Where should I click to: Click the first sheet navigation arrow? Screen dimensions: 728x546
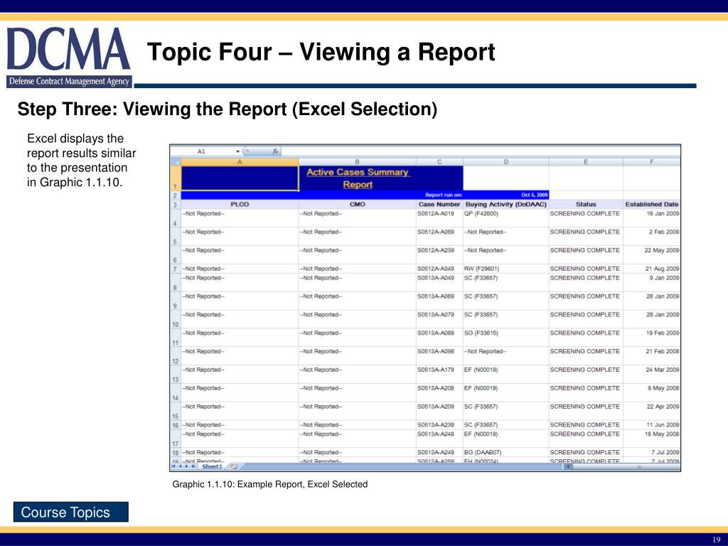click(173, 466)
